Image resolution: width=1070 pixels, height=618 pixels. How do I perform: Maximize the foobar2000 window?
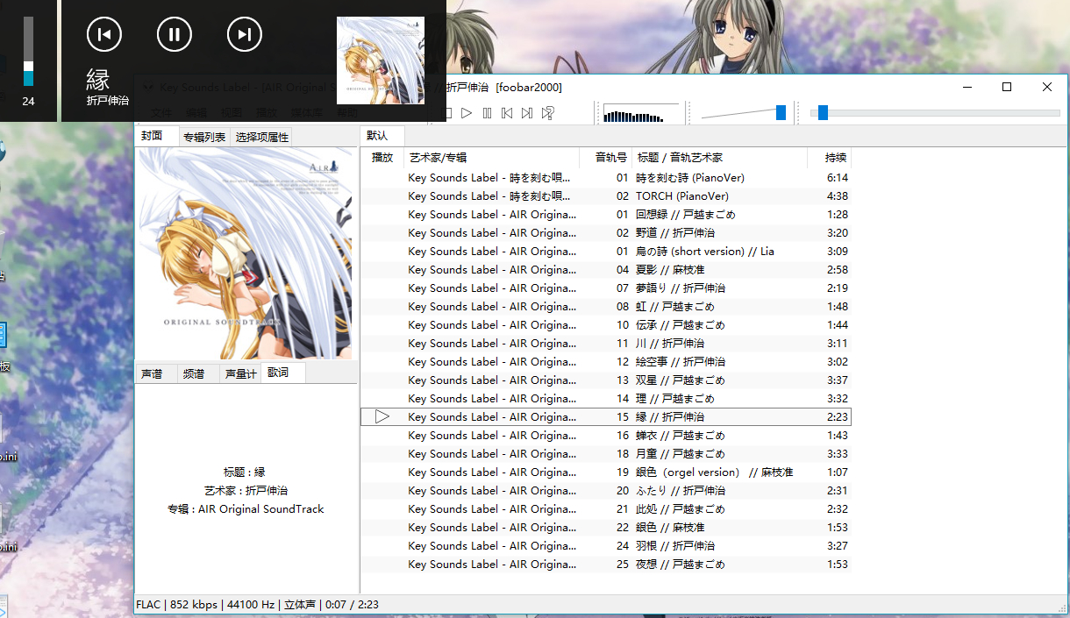pos(1007,87)
